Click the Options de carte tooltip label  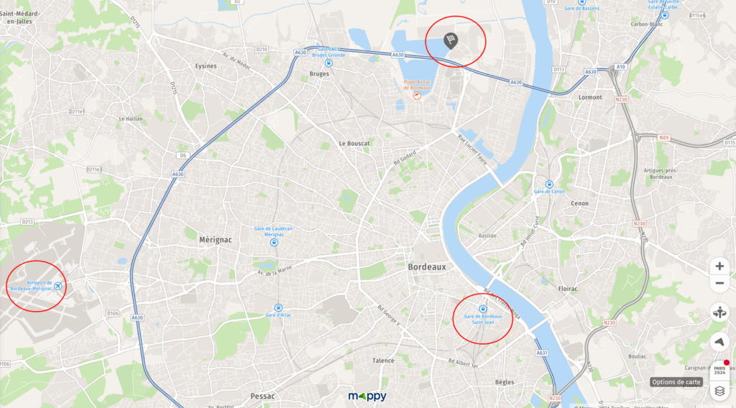[676, 381]
